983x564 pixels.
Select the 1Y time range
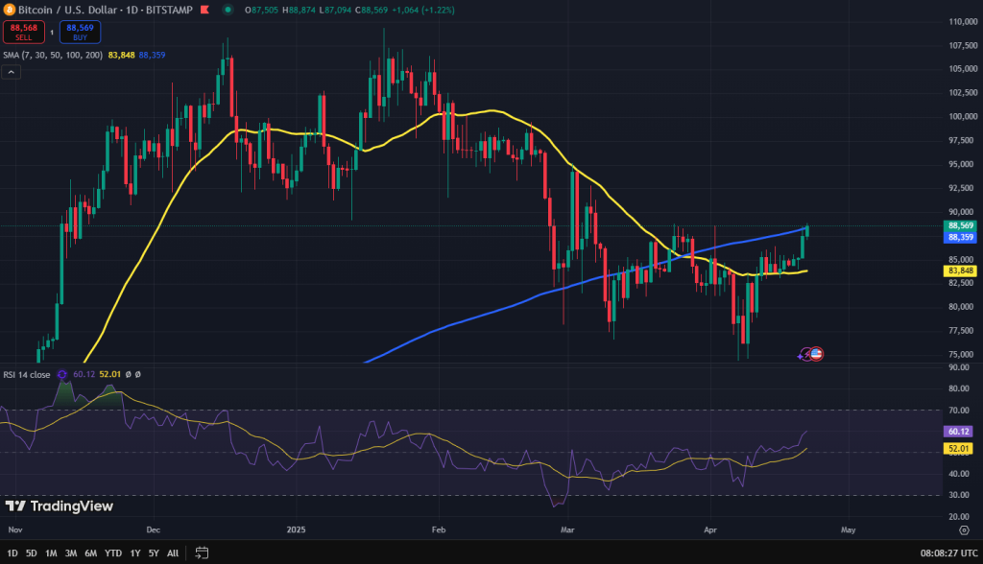[135, 552]
